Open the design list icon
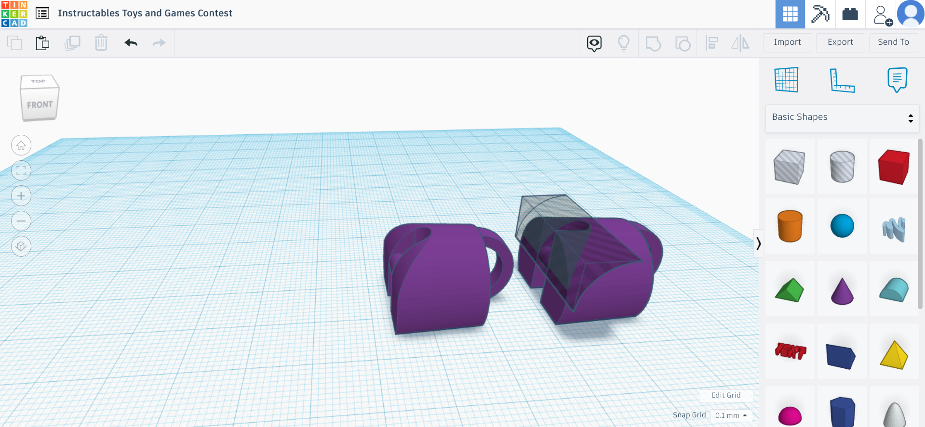 42,13
